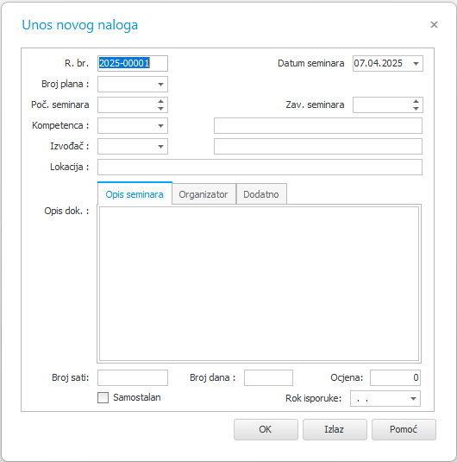Switch to the Organizator tab

(x=203, y=194)
